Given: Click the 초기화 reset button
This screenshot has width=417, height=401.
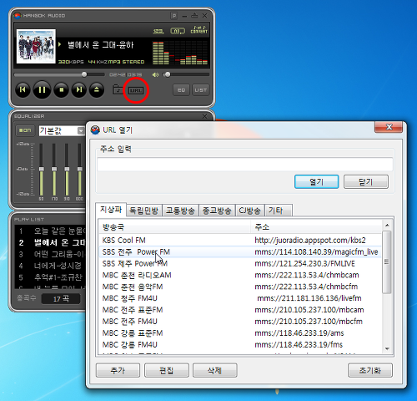Looking at the screenshot, I should 370,370.
